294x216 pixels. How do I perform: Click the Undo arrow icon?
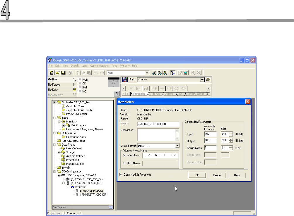96,73
